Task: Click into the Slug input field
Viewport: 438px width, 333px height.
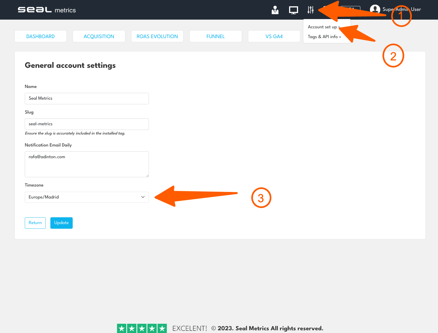Action: tap(87, 124)
